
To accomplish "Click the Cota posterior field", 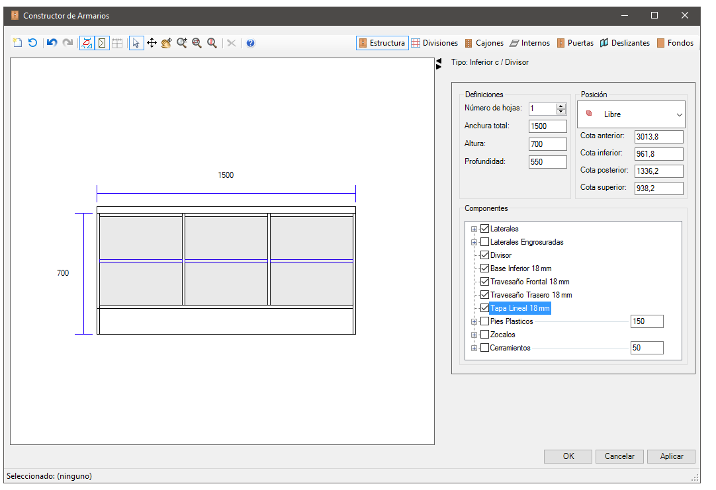I will pyautogui.click(x=659, y=171).
